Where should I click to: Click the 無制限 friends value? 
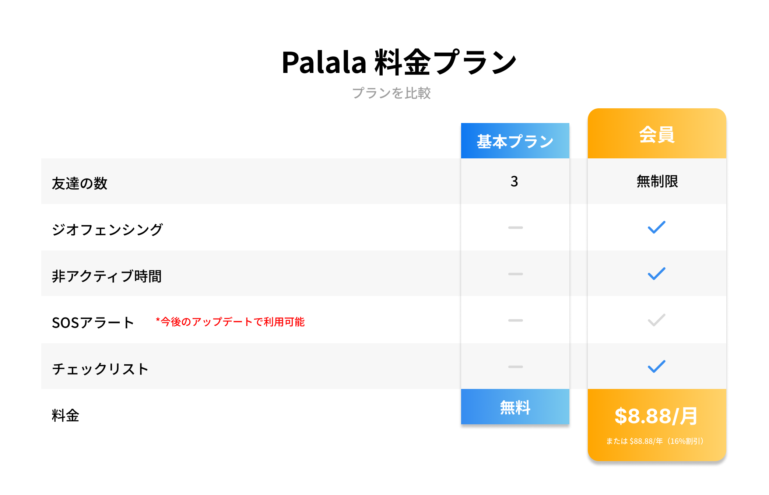coord(657,181)
